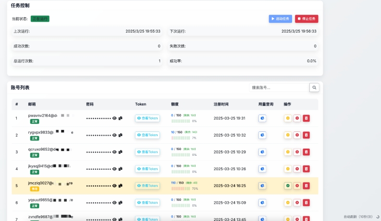
Task: Click 查看Token for qcruxo9652 account
Action: click(147, 152)
